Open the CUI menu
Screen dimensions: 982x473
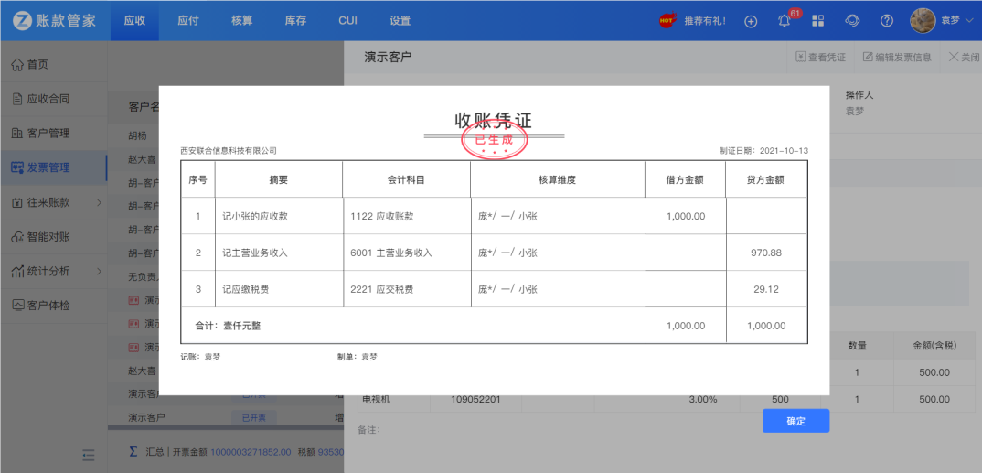point(347,20)
